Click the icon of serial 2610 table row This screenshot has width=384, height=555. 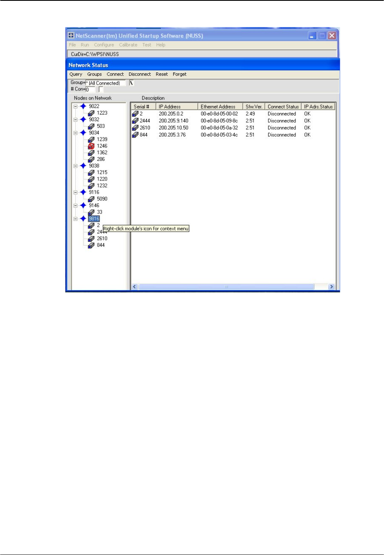135,128
